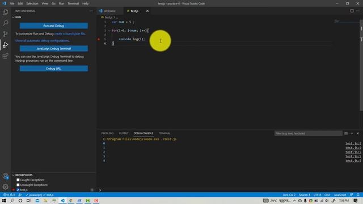Open the File menu
The image size is (363, 204).
point(12,3)
